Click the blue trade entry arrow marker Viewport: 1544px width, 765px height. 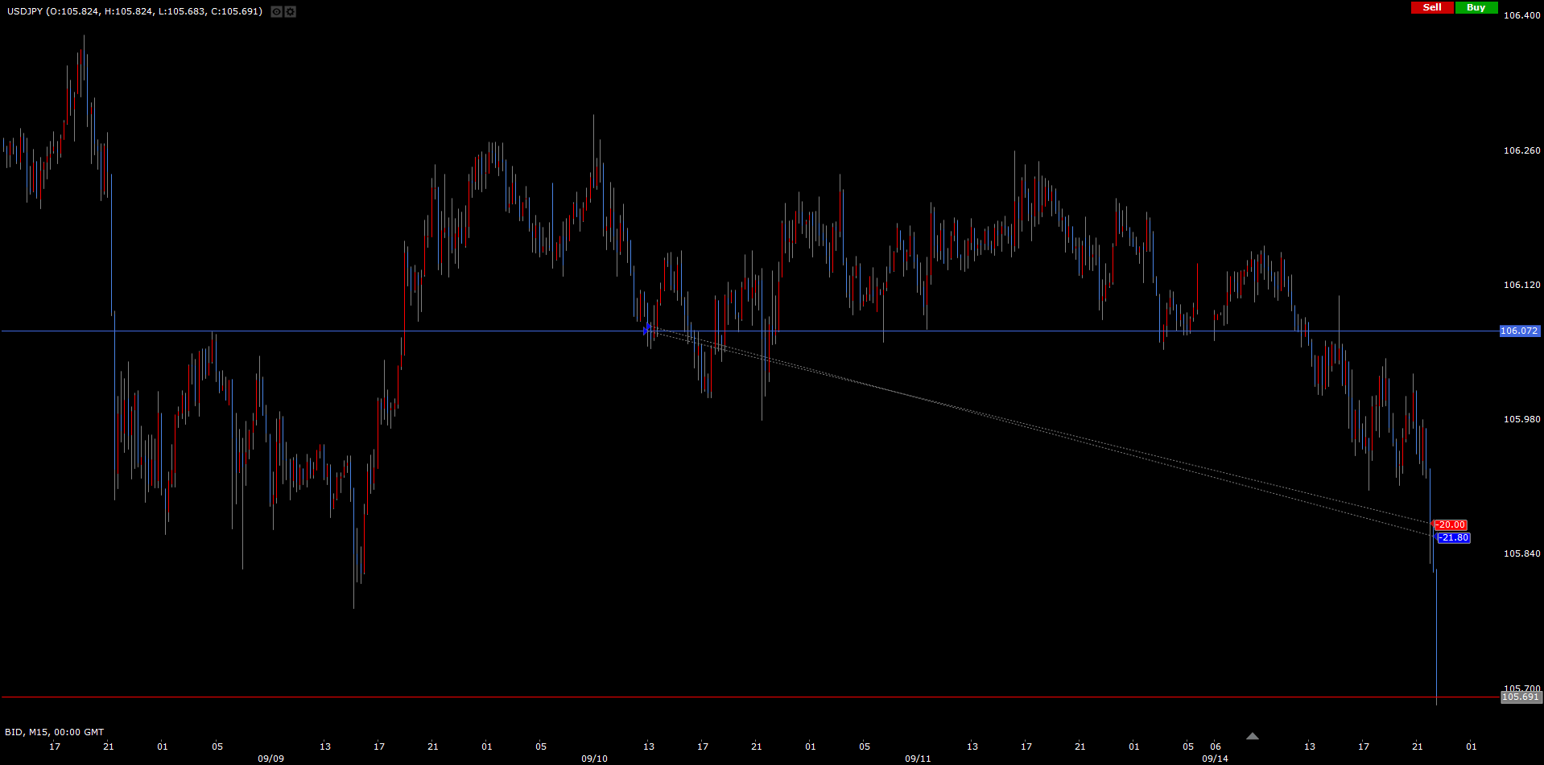(x=647, y=329)
